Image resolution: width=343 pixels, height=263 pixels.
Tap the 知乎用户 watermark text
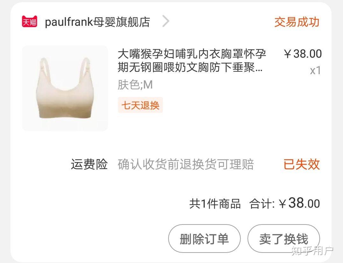pos(312,251)
